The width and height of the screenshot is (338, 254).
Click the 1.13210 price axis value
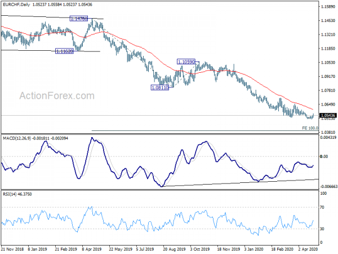point(328,34)
